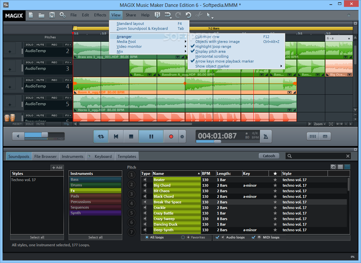Screen dimensions: 361x263
Task: Click Select all under Instruments
Action: click(x=95, y=237)
